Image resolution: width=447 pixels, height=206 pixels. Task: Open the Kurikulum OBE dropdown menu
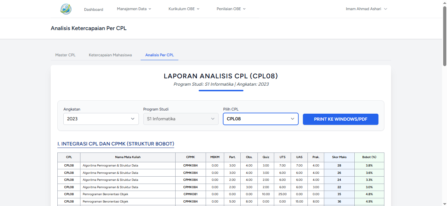click(184, 9)
